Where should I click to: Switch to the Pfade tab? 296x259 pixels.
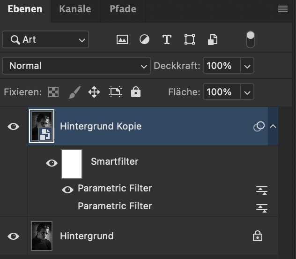point(124,9)
